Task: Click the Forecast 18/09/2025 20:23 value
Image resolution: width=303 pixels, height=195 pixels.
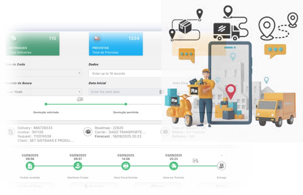Action: pos(127,136)
